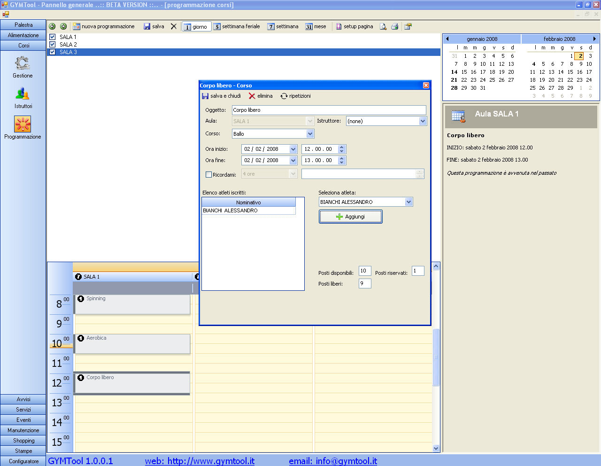This screenshot has width=601, height=466.
Task: Click salva e chiudi in dialog
Action: (x=222, y=96)
